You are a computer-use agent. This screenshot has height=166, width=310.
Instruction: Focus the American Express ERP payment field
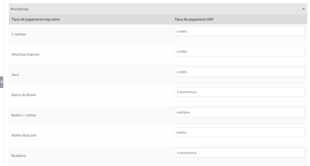(239, 52)
